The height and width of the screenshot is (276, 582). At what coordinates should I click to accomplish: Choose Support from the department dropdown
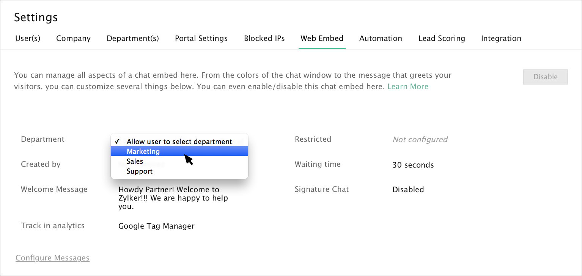tap(140, 171)
